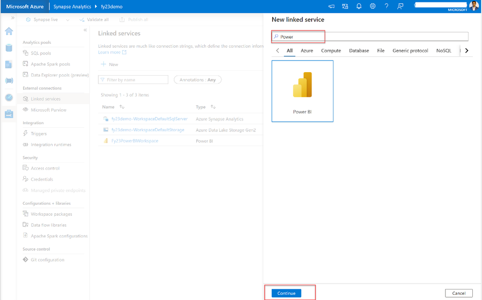Open the feedback icon in header
The width and height of the screenshot is (482, 300).
400,6
